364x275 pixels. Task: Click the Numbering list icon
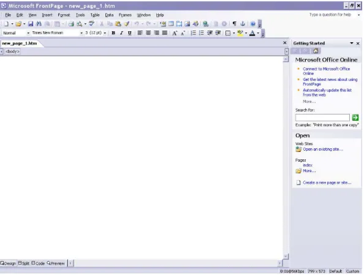point(193,33)
